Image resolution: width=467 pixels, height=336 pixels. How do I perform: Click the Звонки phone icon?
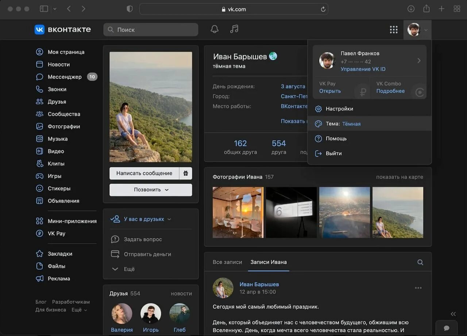point(39,89)
